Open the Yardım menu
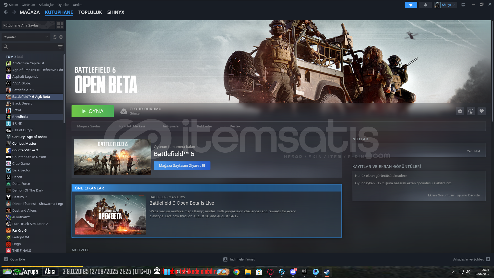The image size is (494, 278). (x=77, y=5)
